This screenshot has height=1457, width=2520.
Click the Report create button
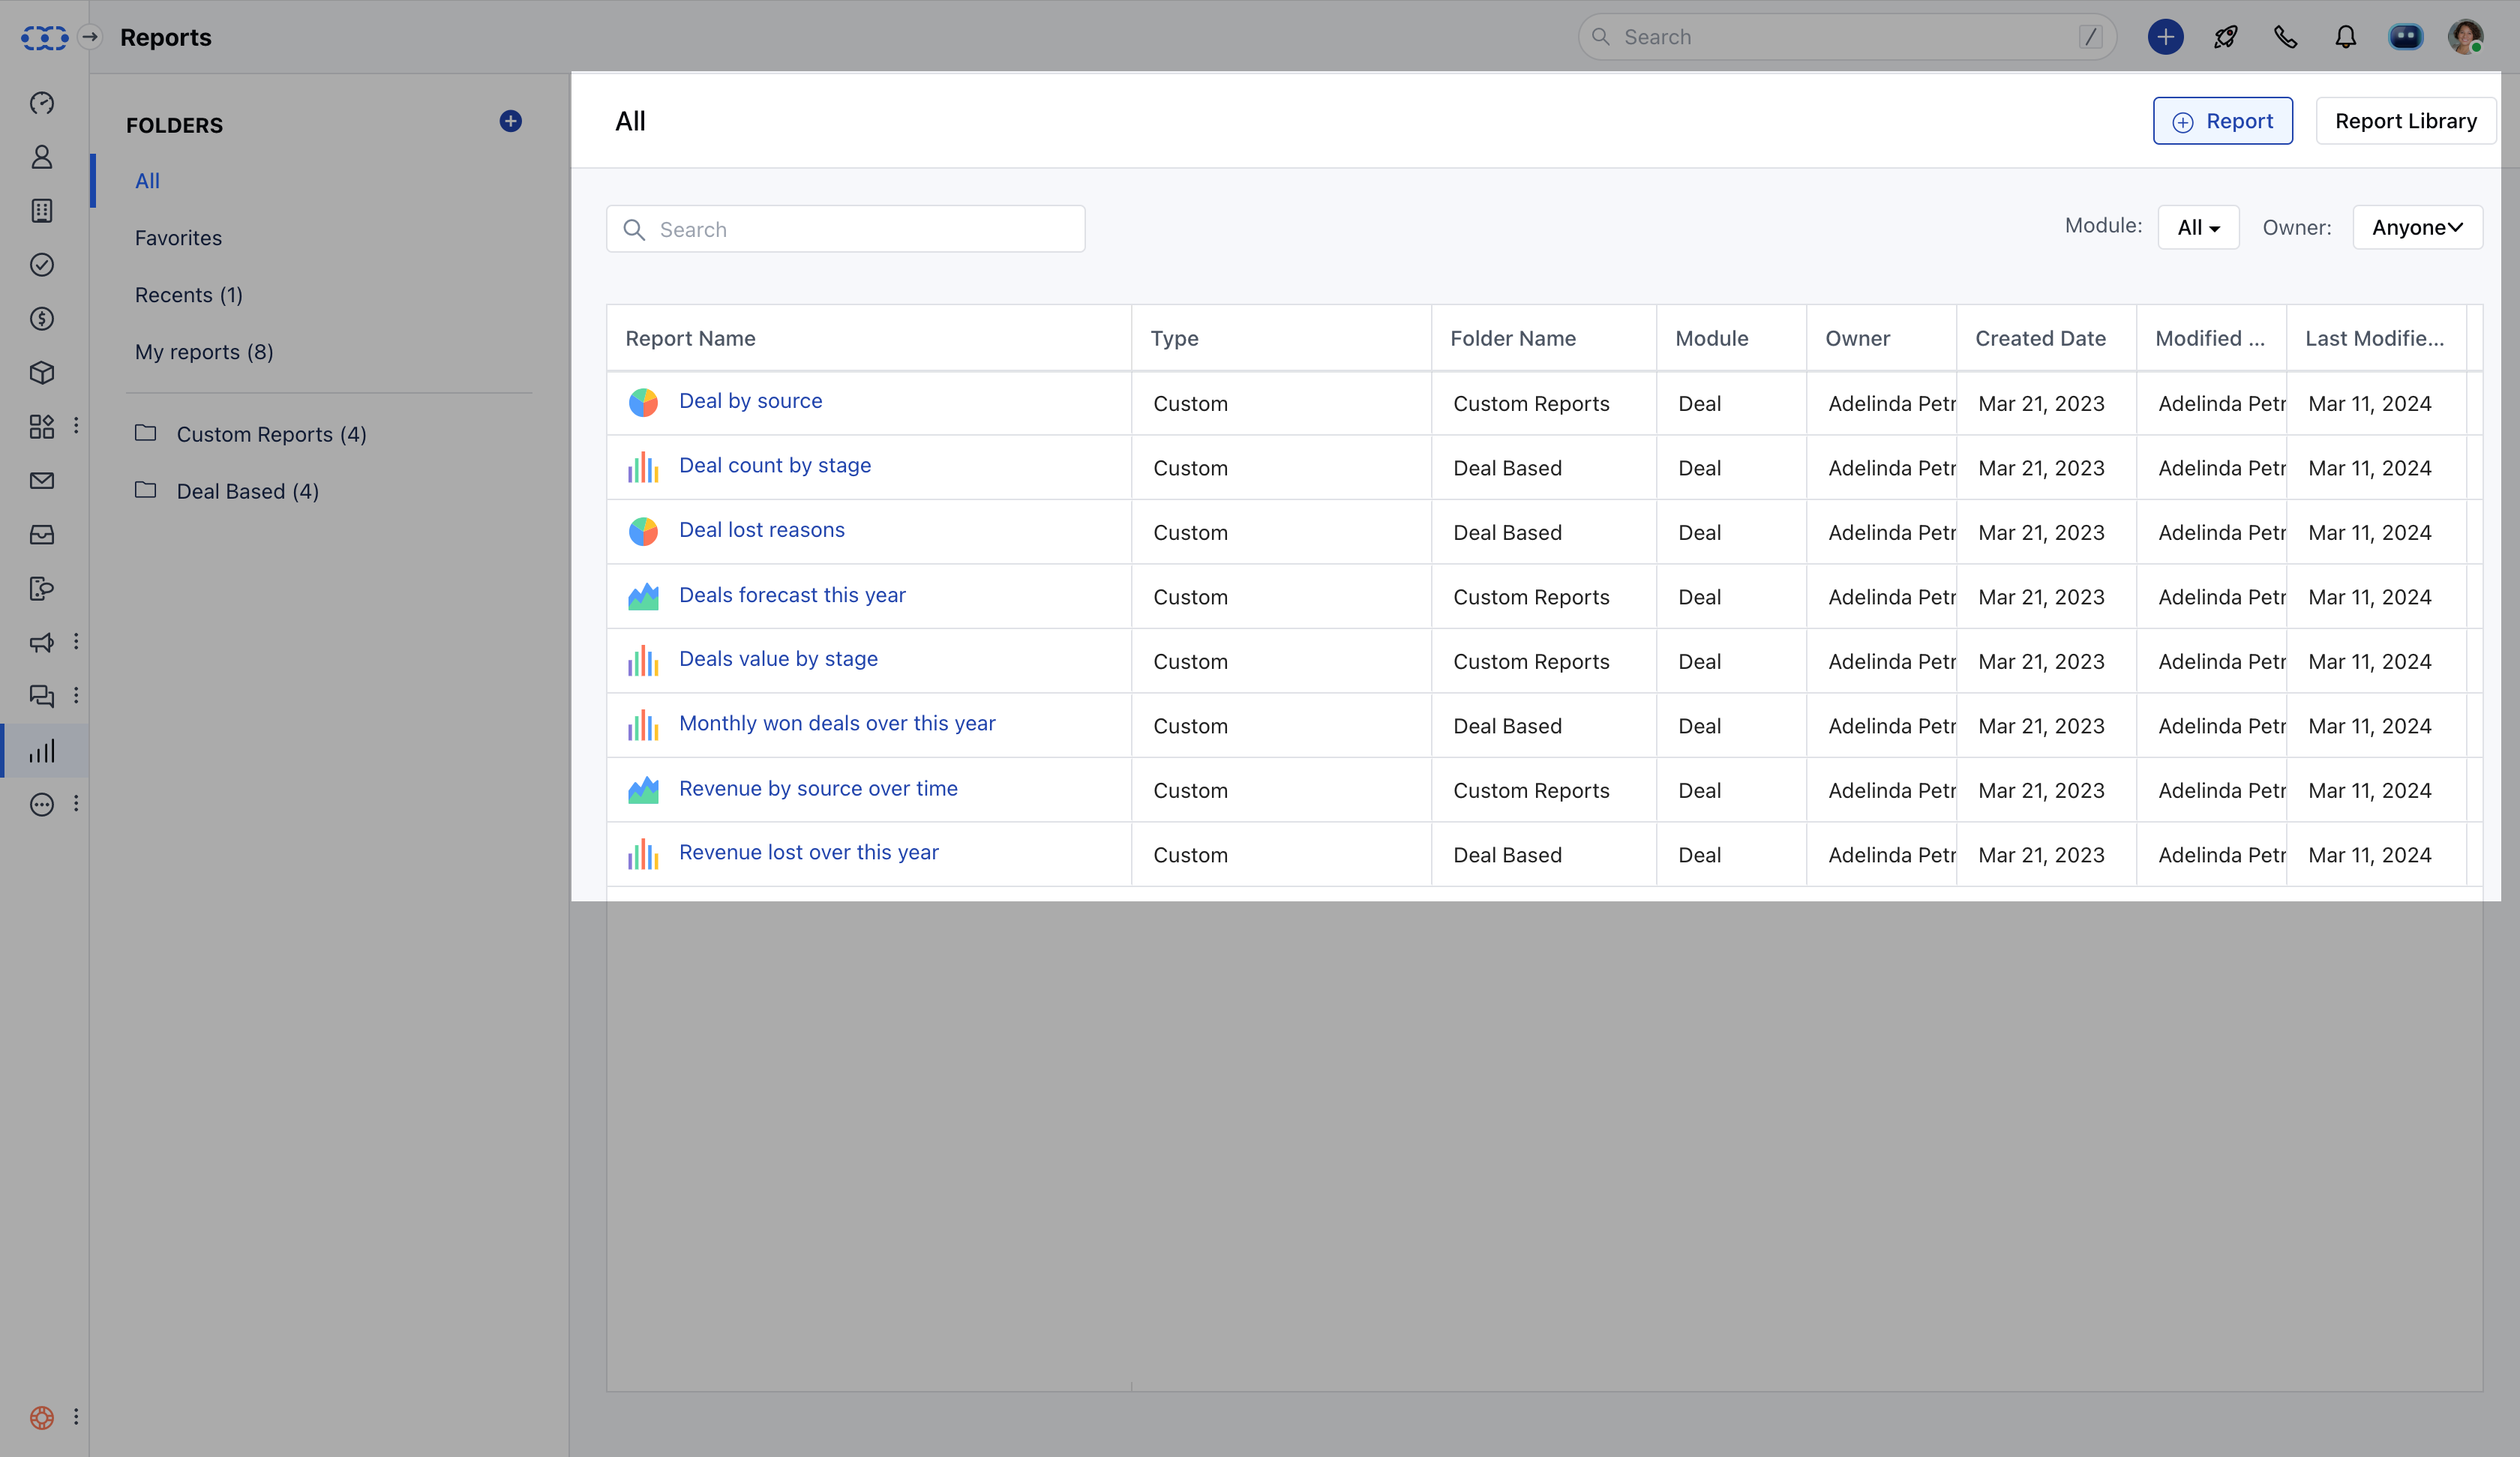pyautogui.click(x=2222, y=121)
